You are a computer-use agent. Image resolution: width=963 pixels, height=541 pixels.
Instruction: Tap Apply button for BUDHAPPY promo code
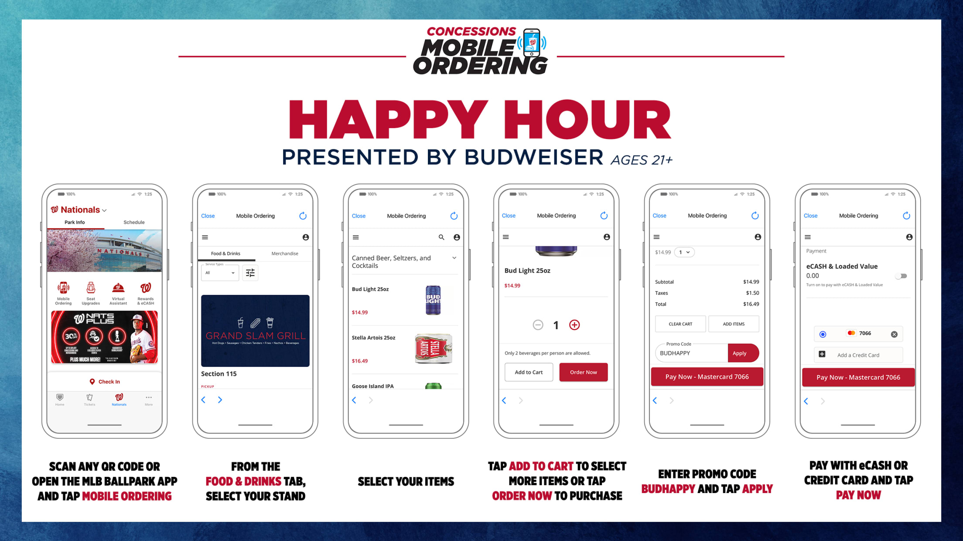739,353
